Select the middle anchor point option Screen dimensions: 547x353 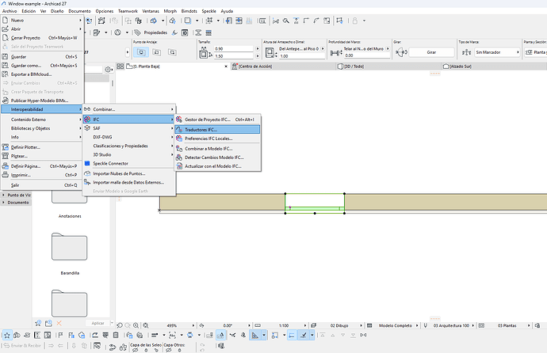point(157,52)
